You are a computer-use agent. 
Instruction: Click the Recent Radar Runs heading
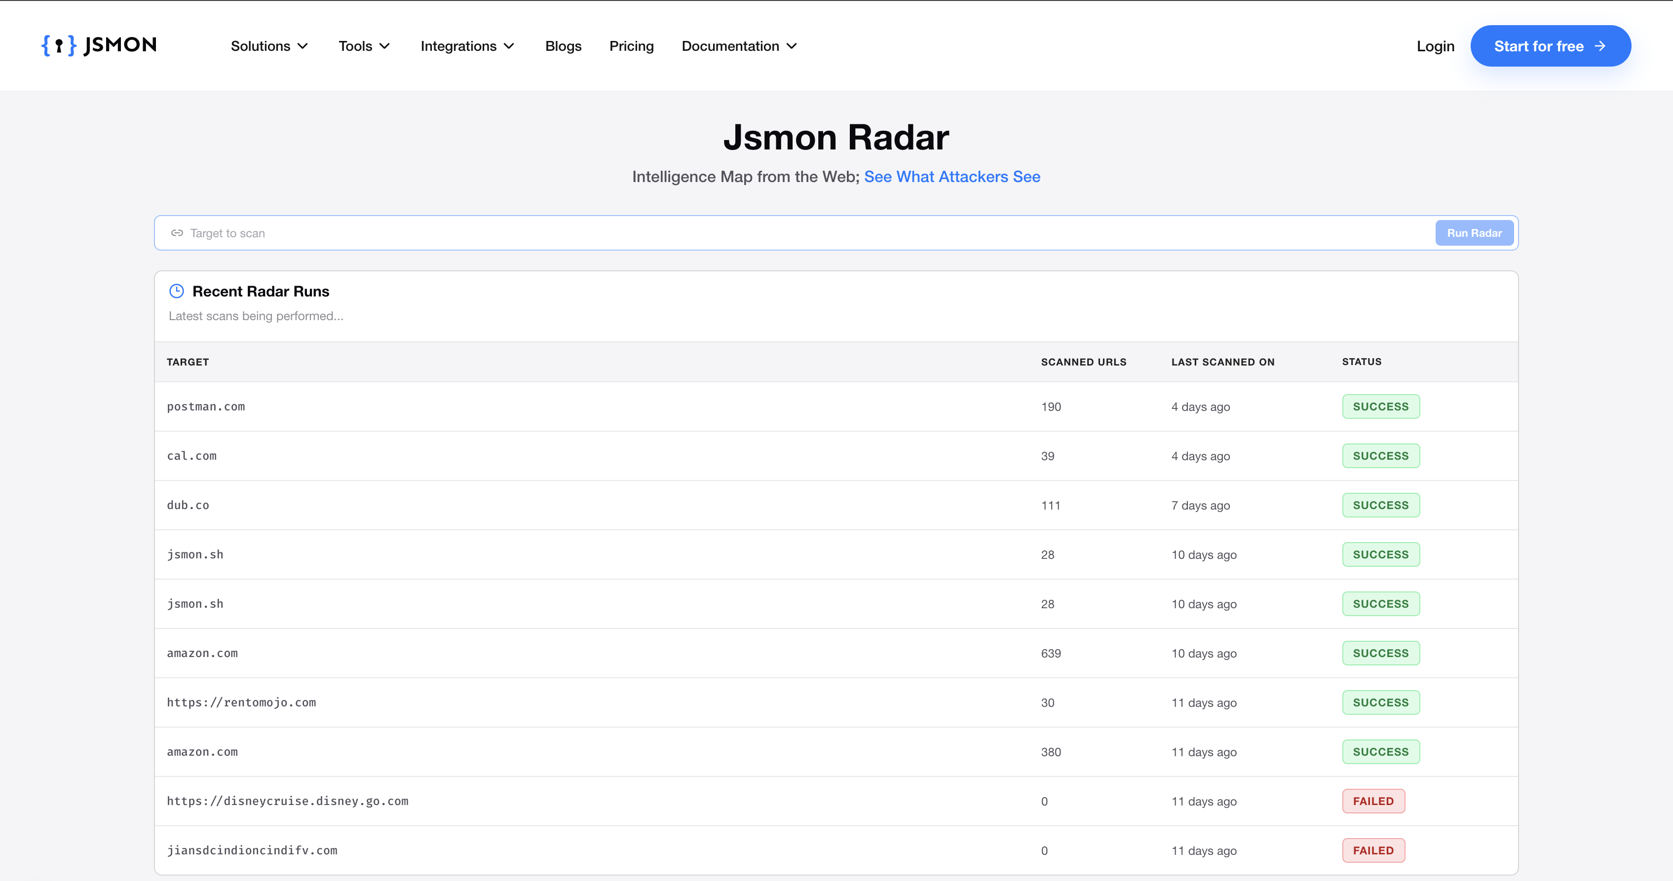(x=261, y=291)
